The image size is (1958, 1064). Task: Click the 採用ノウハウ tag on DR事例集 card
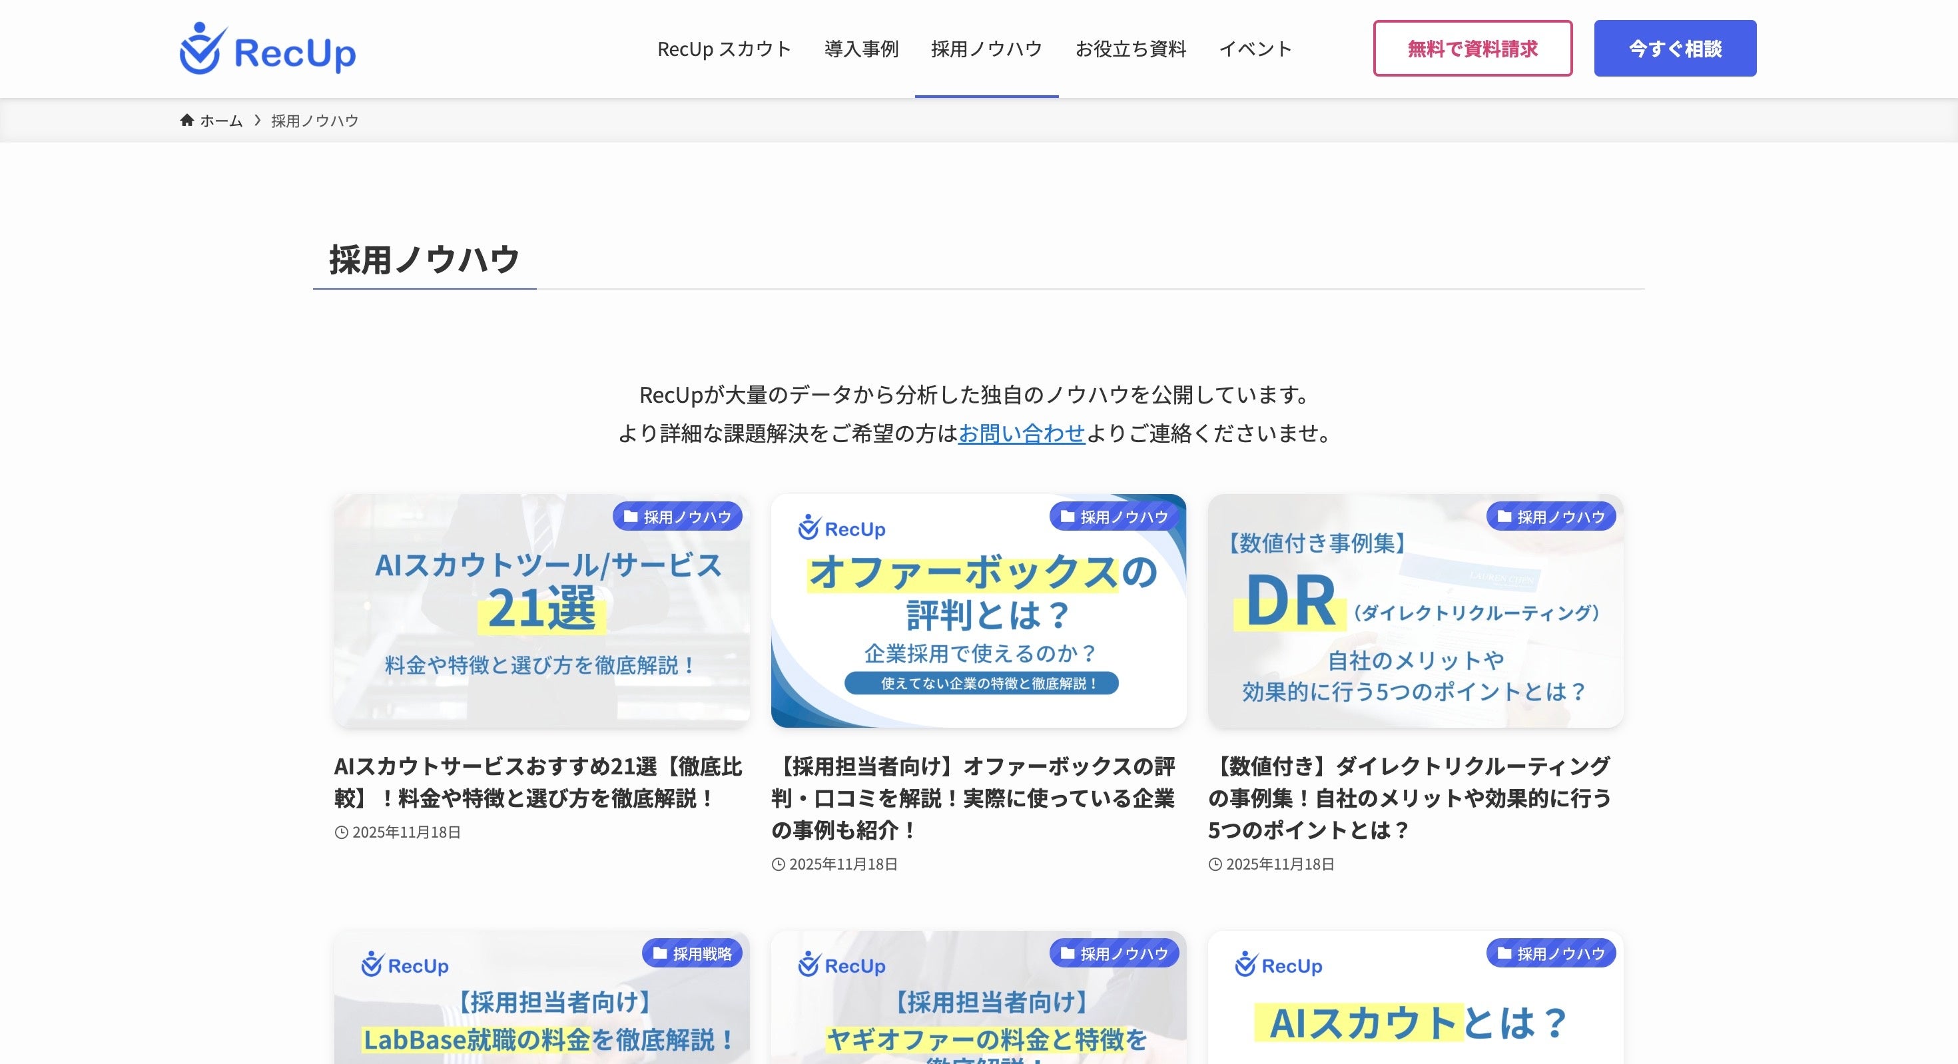tap(1551, 517)
